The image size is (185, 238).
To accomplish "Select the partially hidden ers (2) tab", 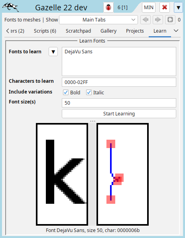I will click(x=17, y=31).
